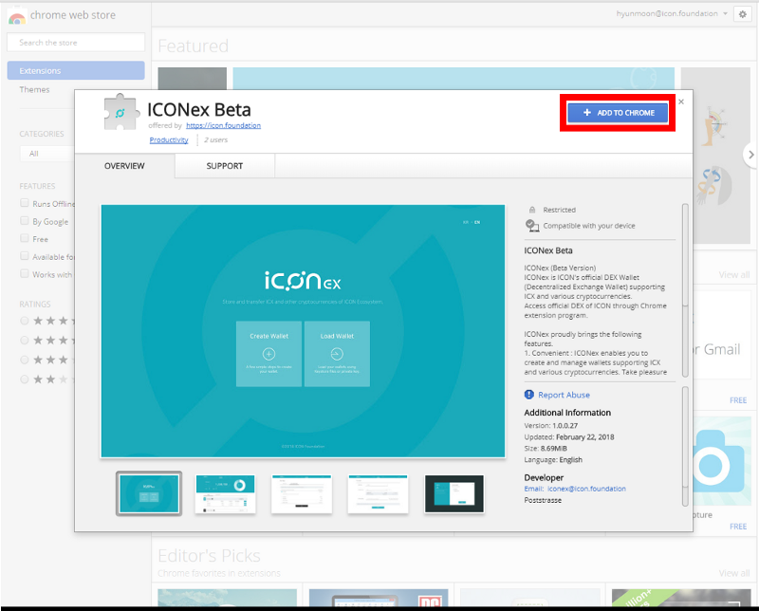Select the thumbnail with the donut chart
759x611 pixels.
[x=225, y=494]
